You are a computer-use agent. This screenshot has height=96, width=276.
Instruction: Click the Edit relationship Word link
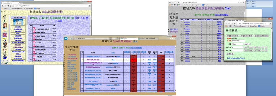[236, 58]
